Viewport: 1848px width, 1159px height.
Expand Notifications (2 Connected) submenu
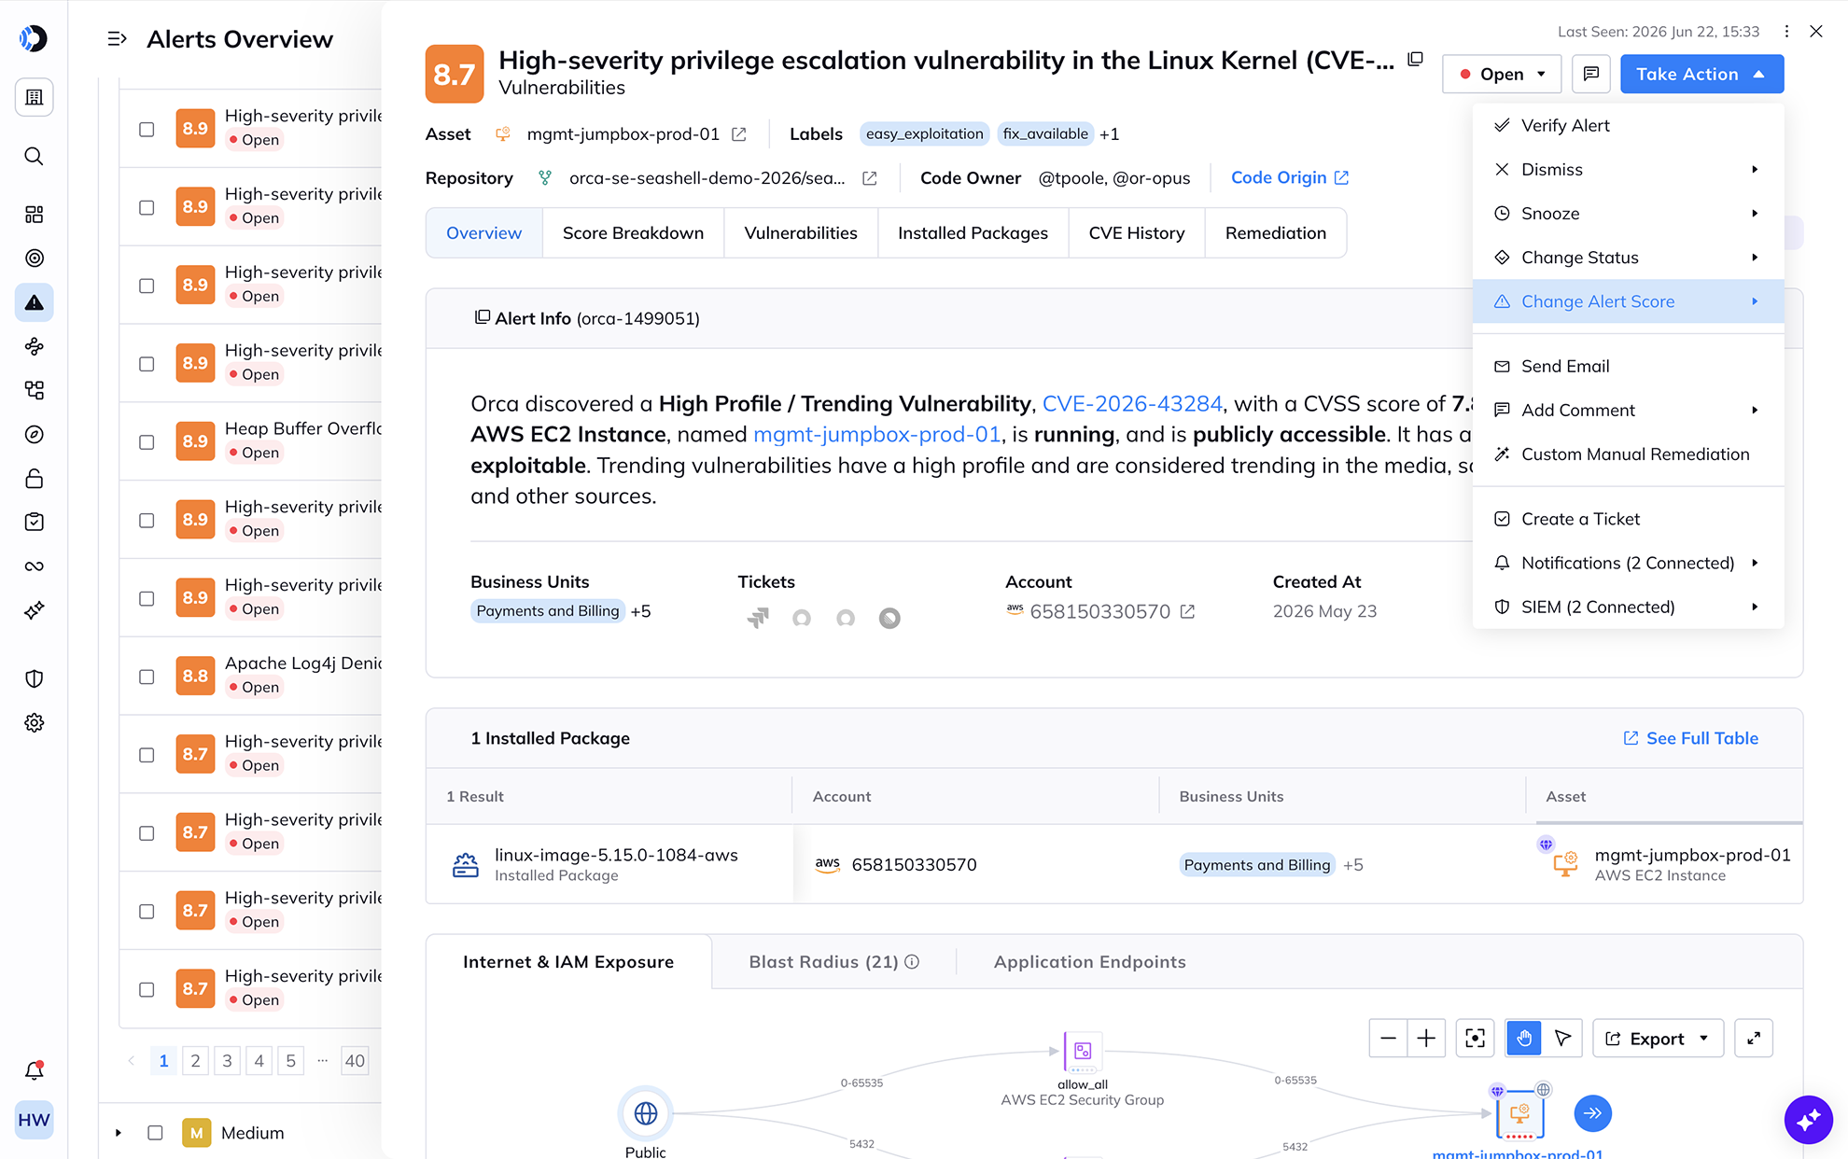(1628, 564)
